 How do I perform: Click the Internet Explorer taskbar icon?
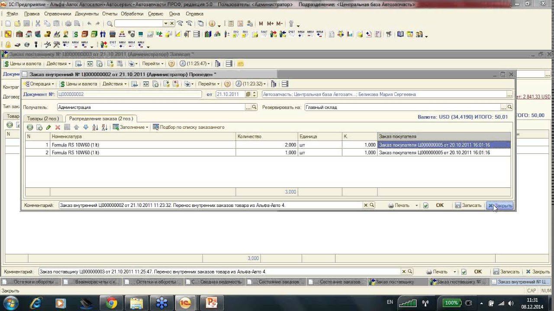point(35,303)
